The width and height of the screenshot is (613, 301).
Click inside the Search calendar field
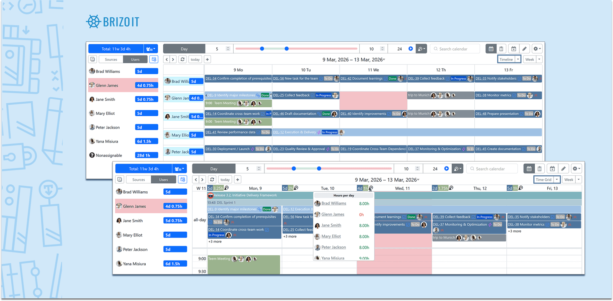coord(455,48)
